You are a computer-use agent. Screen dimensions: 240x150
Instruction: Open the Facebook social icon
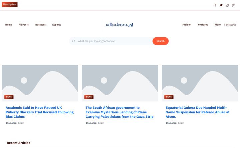click(x=215, y=5)
